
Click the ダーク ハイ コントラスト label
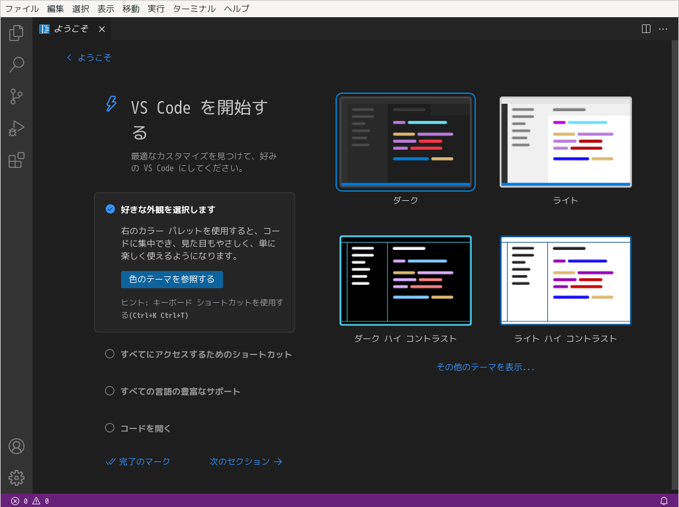click(x=405, y=338)
